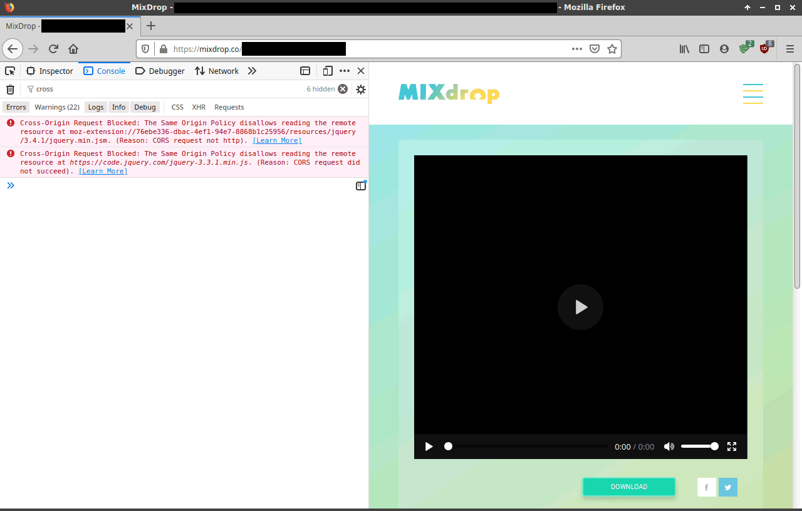
Task: Open the MixDrop site menu with teal lines
Action: point(753,93)
